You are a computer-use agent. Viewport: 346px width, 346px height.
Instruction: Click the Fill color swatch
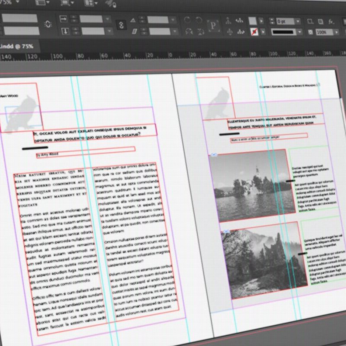click(x=253, y=21)
